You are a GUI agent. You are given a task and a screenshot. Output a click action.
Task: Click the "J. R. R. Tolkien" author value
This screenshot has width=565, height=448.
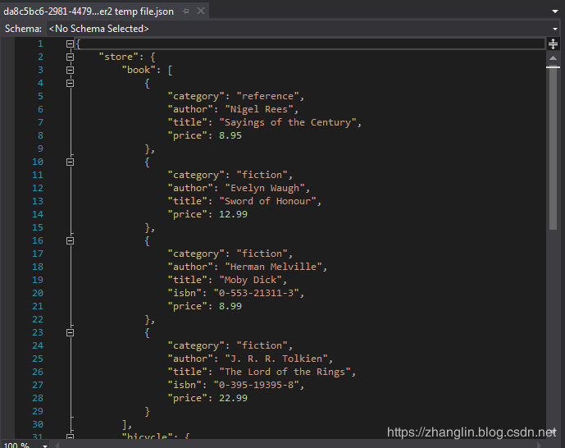pos(276,359)
